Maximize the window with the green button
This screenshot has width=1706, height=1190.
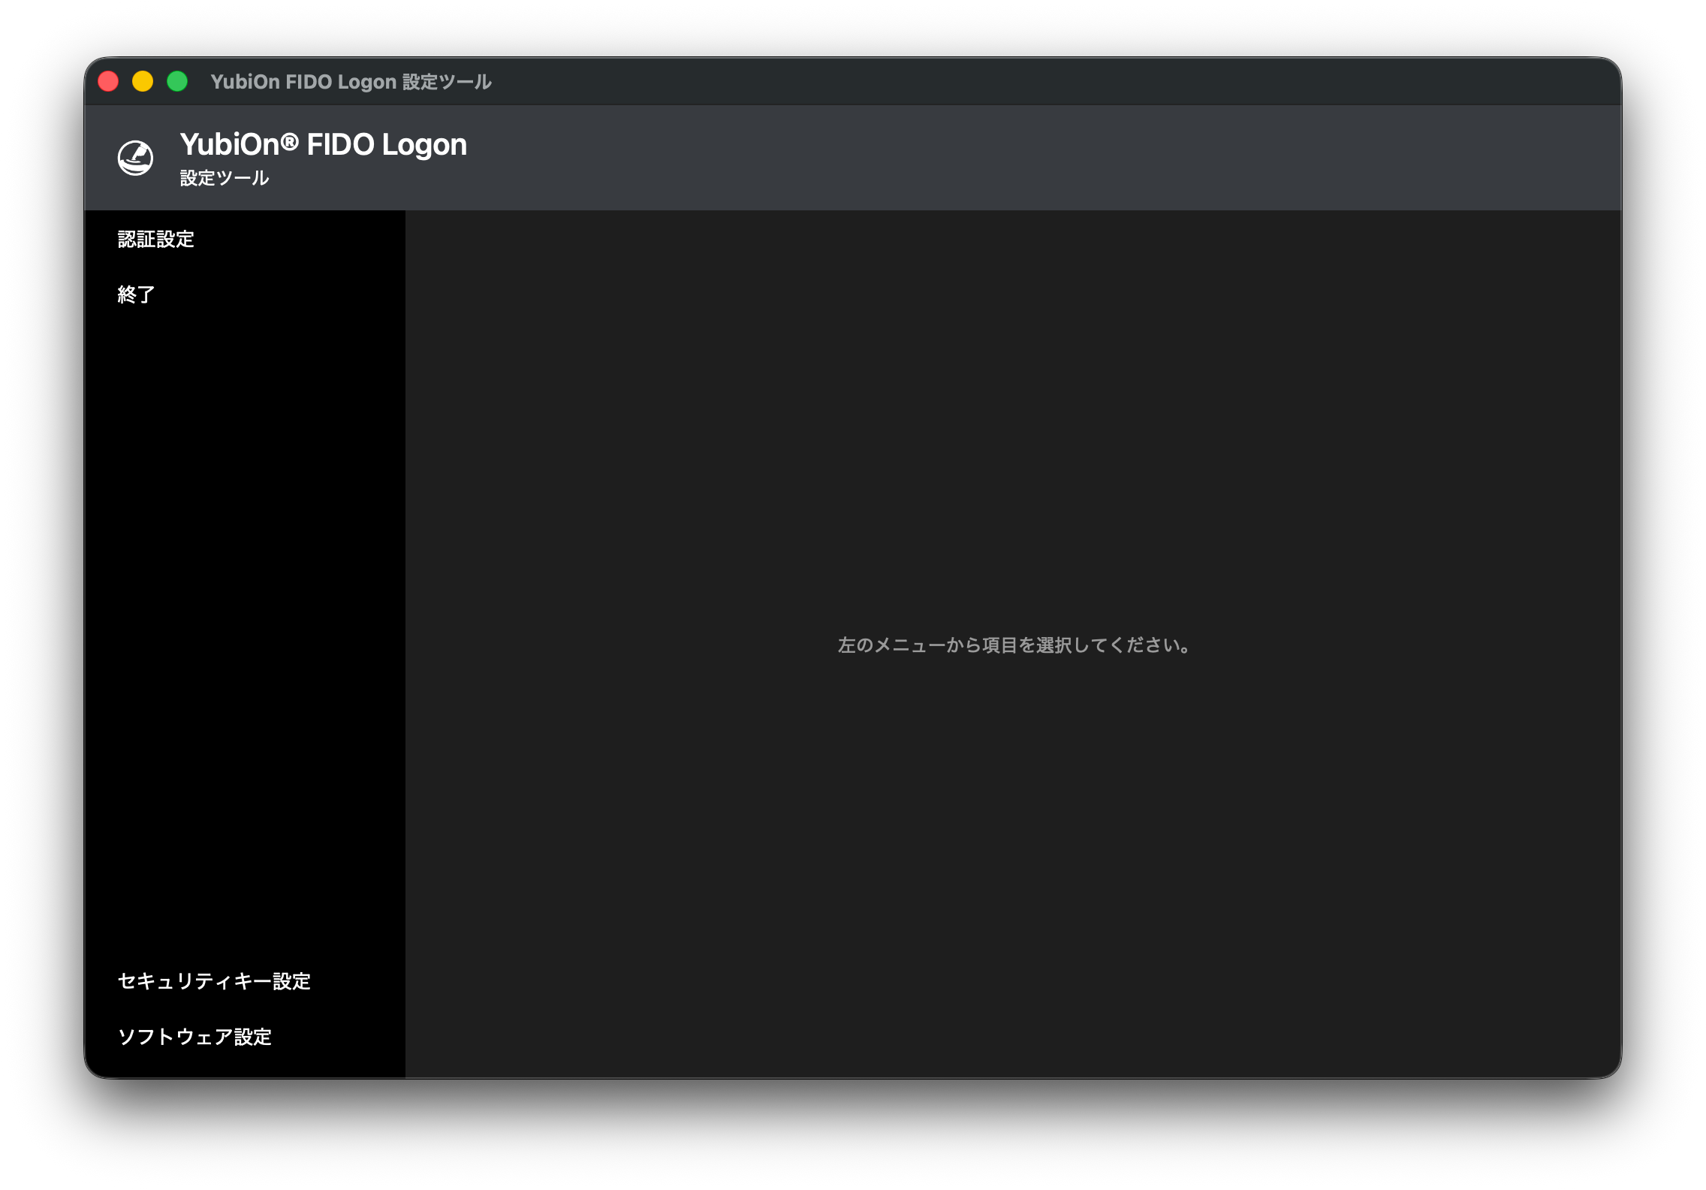point(177,81)
